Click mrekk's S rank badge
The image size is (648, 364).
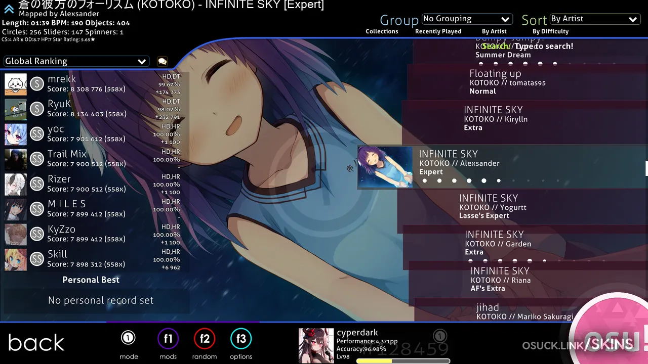(37, 83)
